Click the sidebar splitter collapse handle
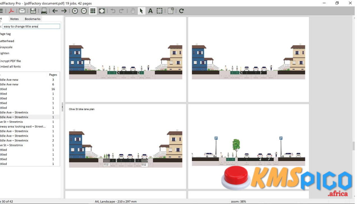Screen dimensions: 359x204 click(x=62, y=107)
